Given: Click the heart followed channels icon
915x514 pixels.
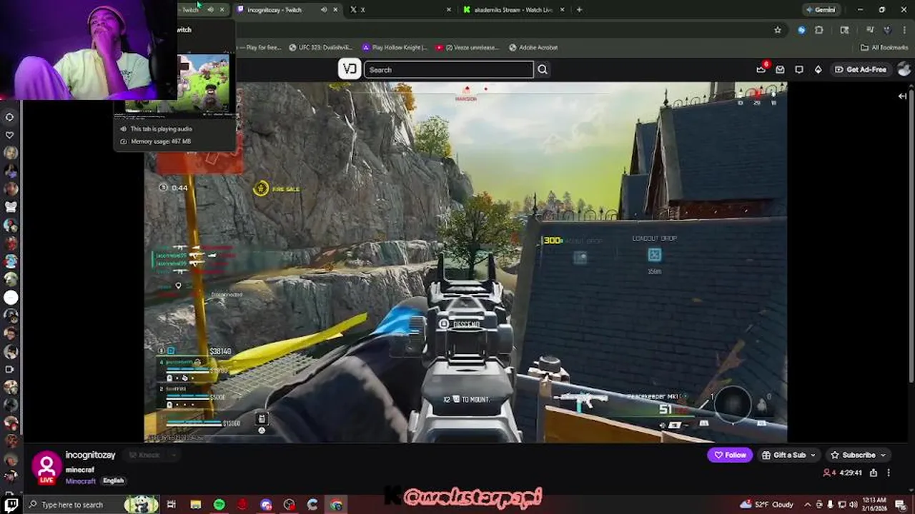Looking at the screenshot, I should (10, 135).
